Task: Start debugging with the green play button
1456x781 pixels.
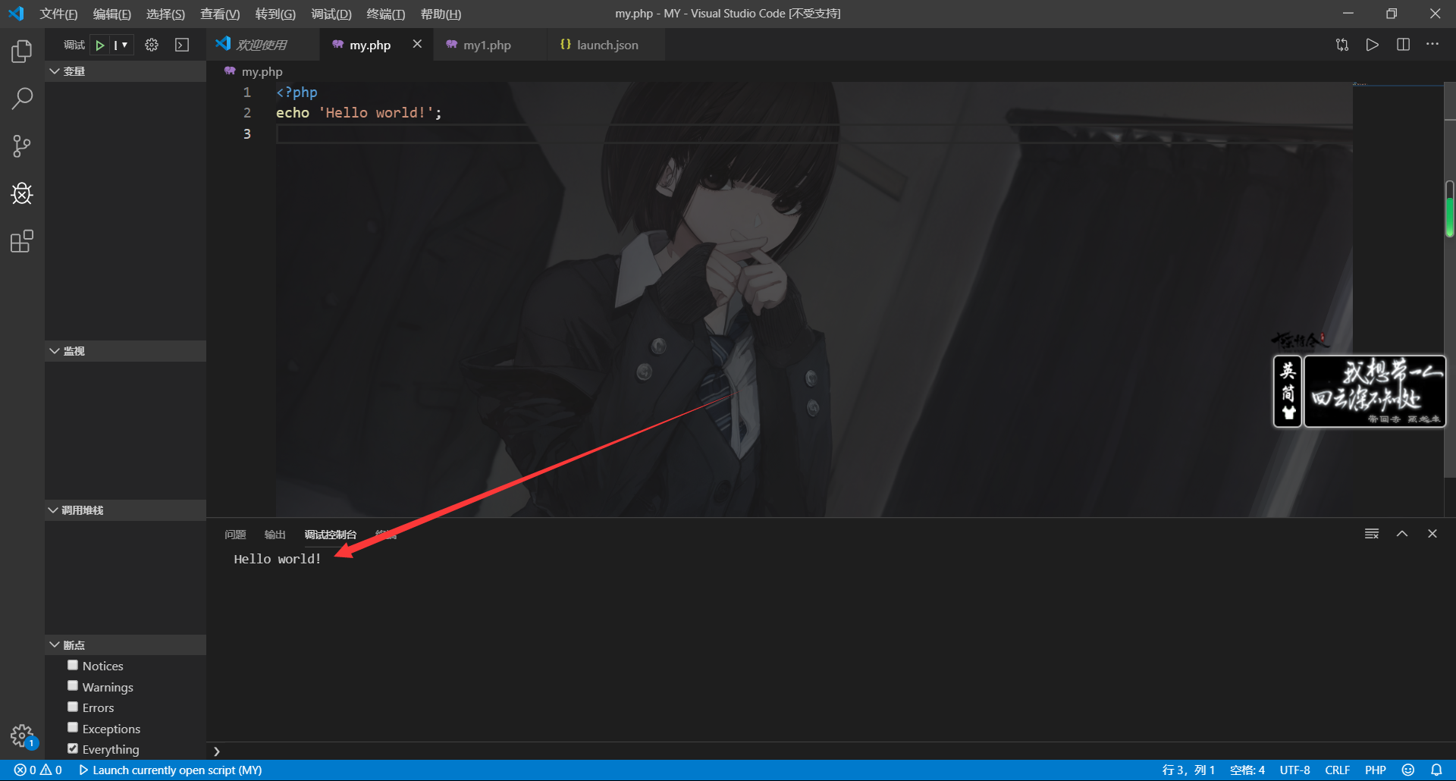Action: pyautogui.click(x=99, y=45)
